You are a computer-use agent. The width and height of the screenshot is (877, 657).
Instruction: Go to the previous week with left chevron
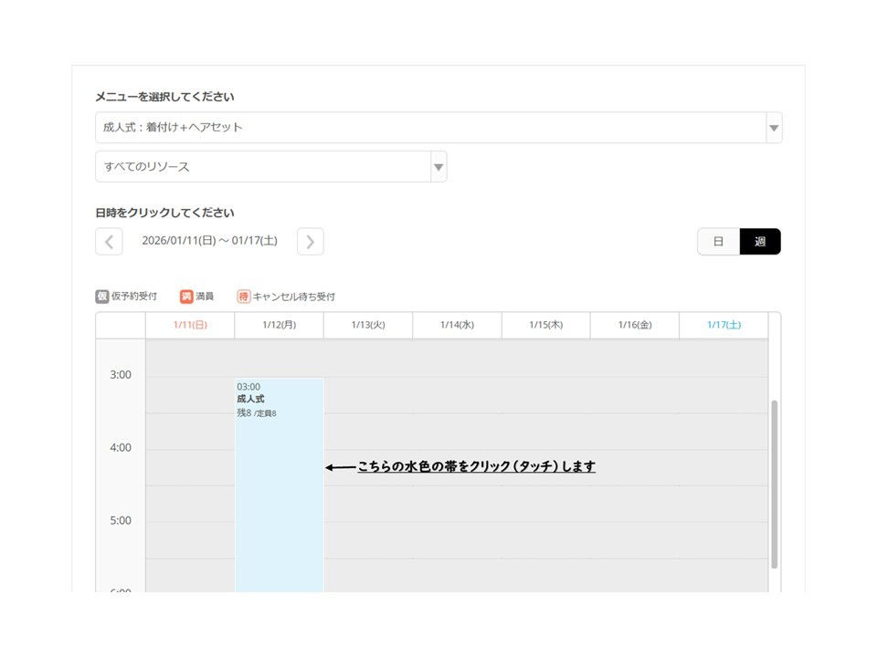click(x=109, y=241)
